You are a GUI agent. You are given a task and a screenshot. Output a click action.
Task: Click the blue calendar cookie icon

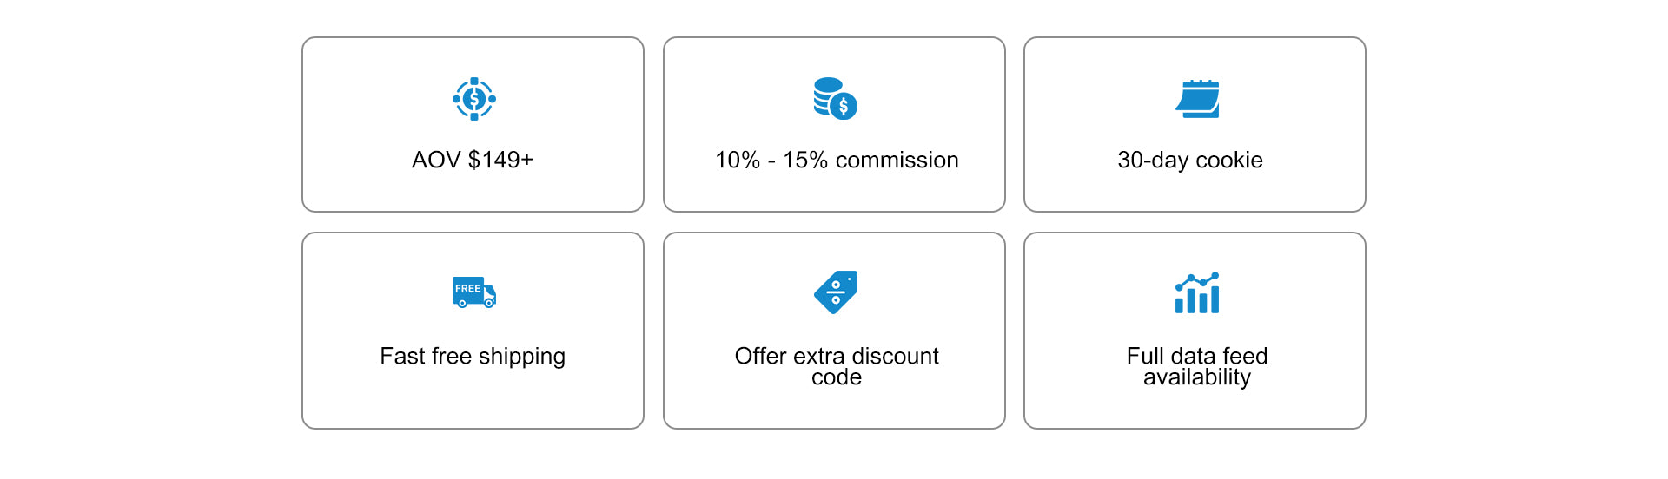coord(1197,99)
